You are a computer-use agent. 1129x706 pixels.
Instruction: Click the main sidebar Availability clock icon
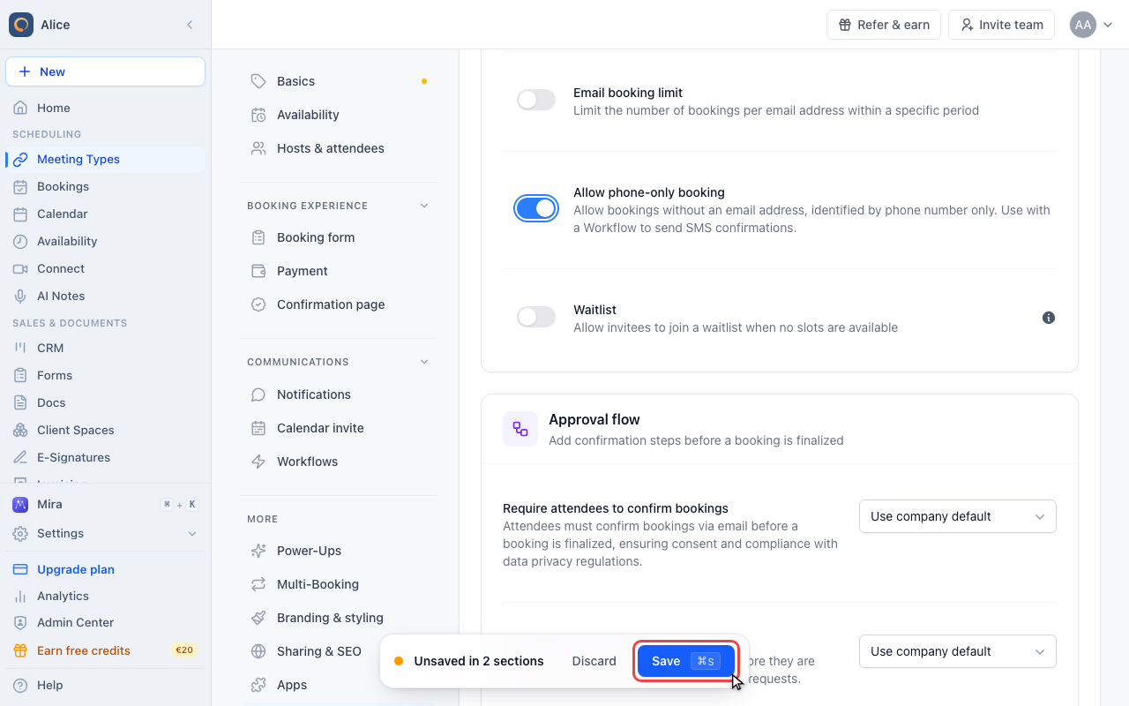[x=20, y=241]
